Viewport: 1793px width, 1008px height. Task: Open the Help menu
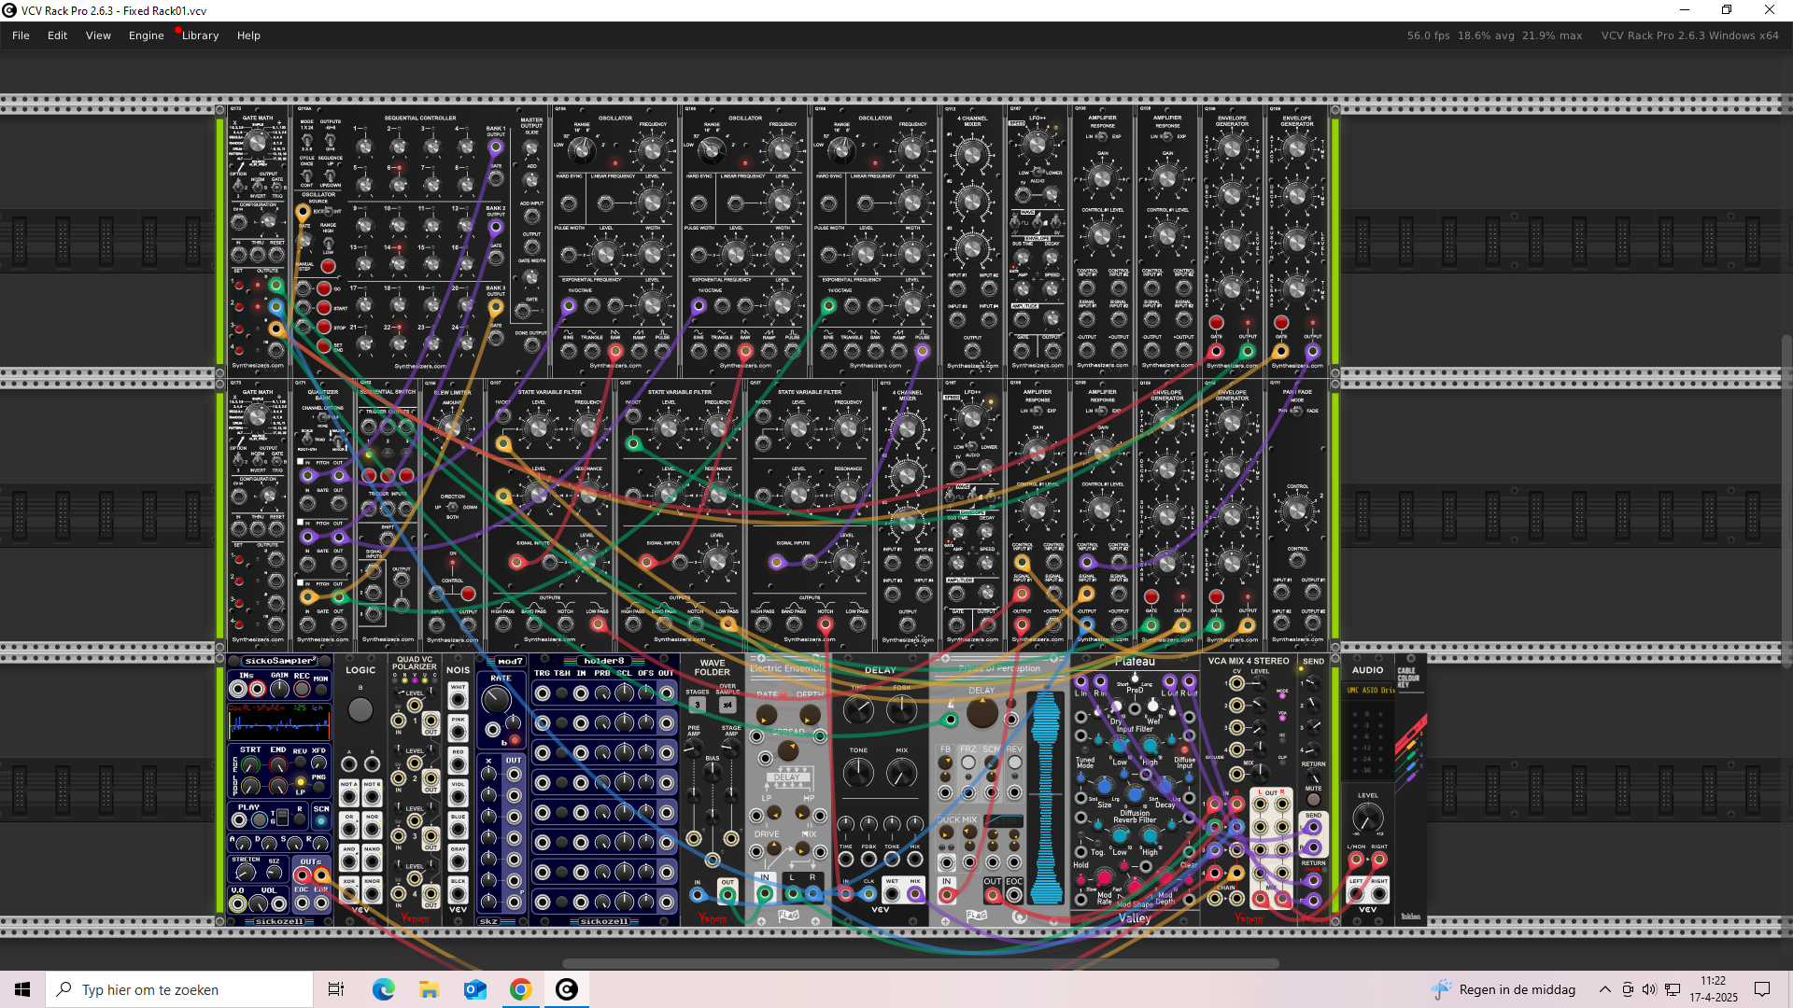point(248,35)
